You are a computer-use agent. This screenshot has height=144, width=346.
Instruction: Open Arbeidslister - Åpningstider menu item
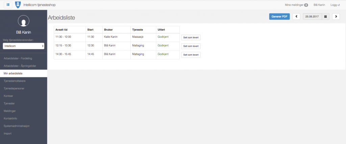tap(24, 66)
